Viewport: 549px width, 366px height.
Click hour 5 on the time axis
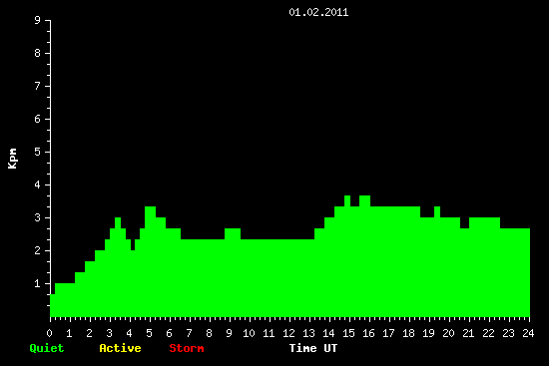pos(149,333)
